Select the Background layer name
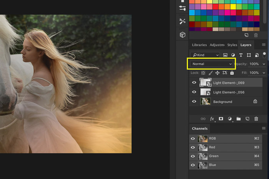The height and width of the screenshot is (179, 269). (x=223, y=102)
